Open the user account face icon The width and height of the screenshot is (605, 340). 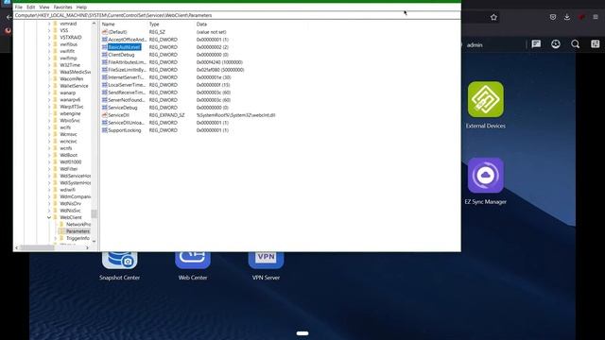point(556,44)
